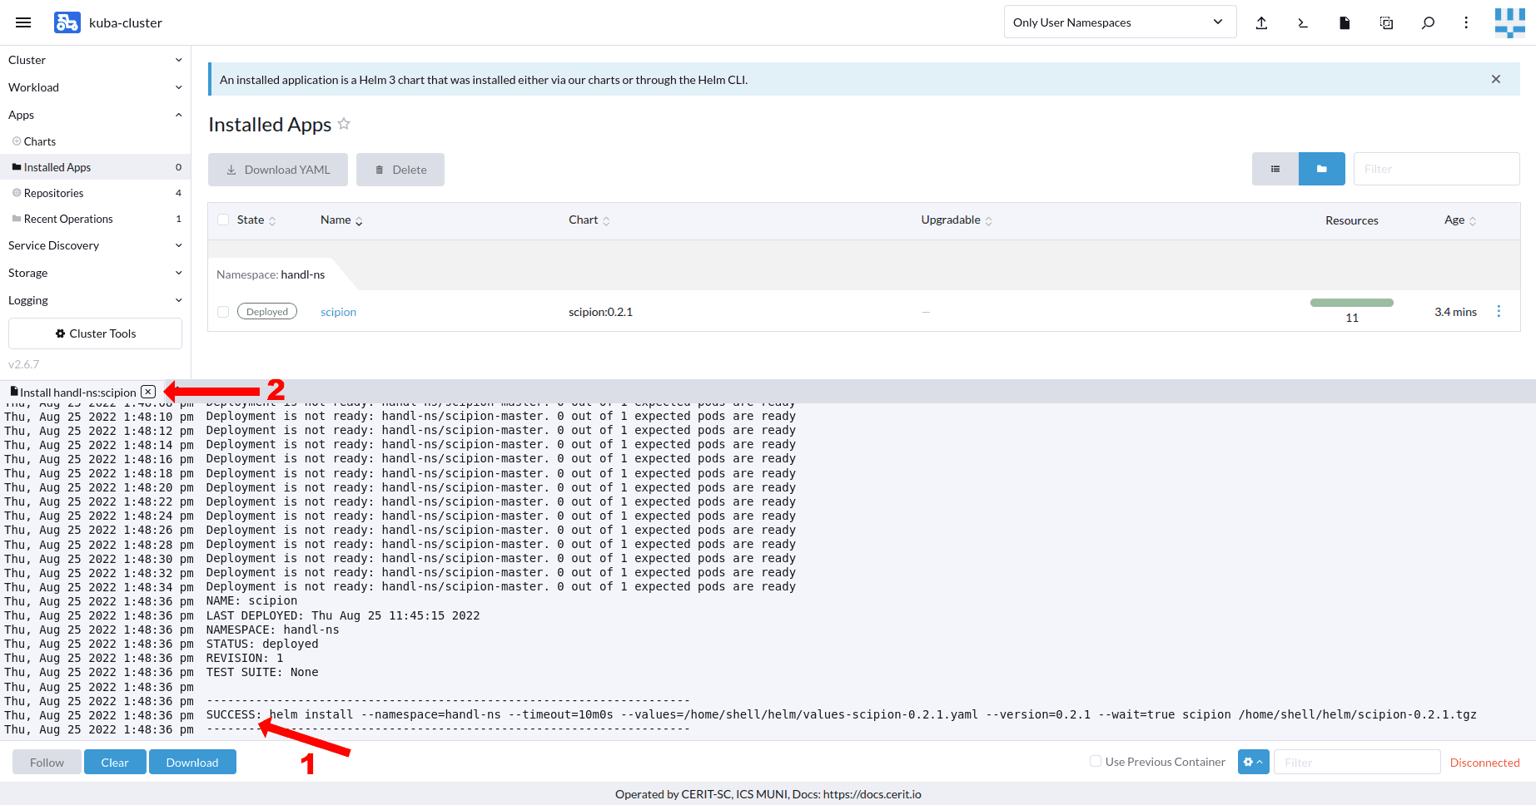Enable Use Previous Container checkbox
The width and height of the screenshot is (1536, 805).
coord(1096,761)
